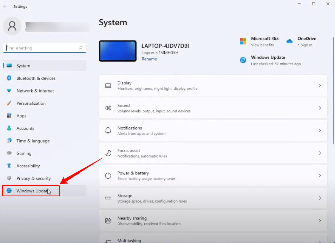The height and width of the screenshot is (243, 335).
Task: Click the Gaming controller icon
Action: point(9,153)
